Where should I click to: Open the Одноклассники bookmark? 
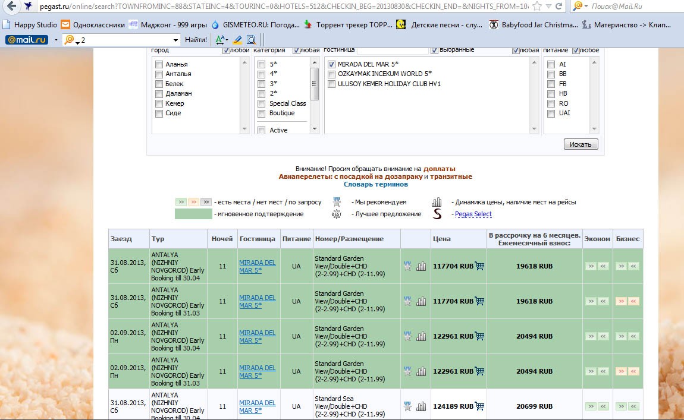pyautogui.click(x=93, y=25)
